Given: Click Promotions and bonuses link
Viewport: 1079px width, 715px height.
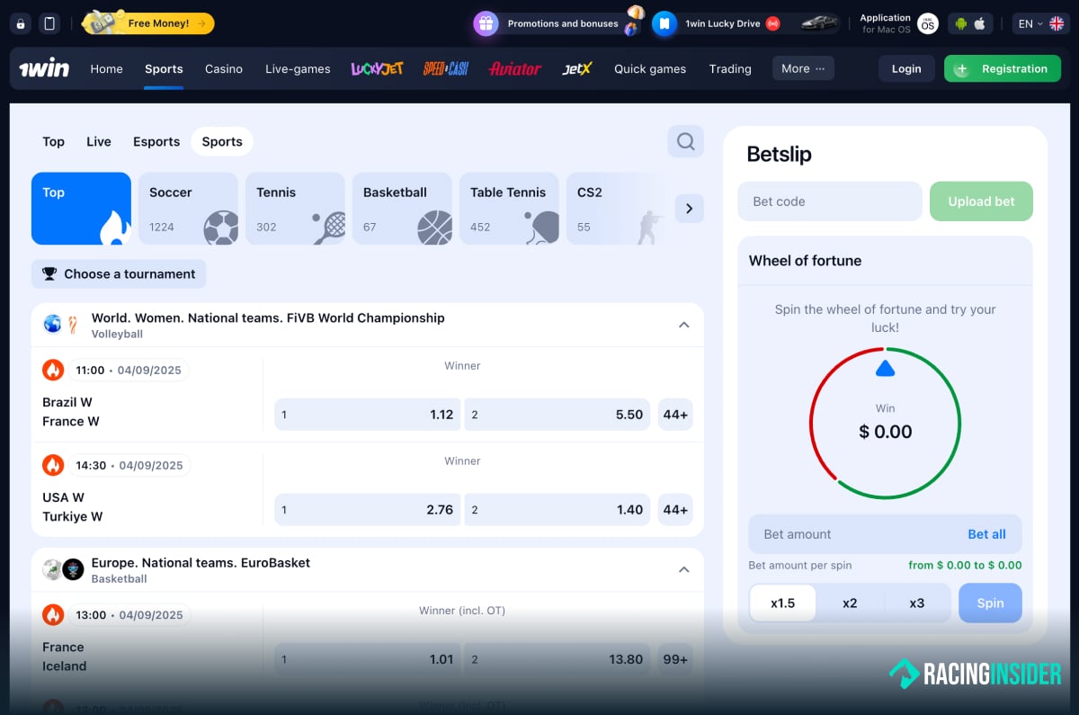Looking at the screenshot, I should click(x=563, y=23).
